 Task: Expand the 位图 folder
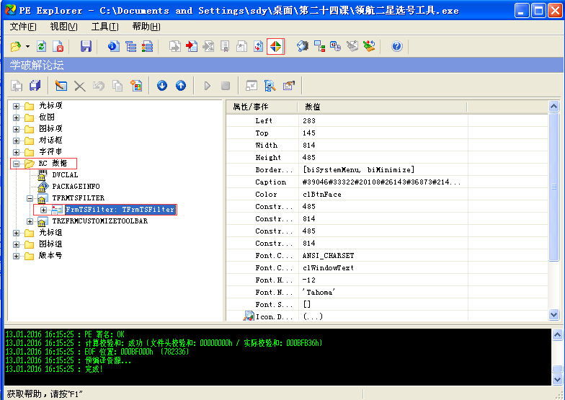click(16, 117)
